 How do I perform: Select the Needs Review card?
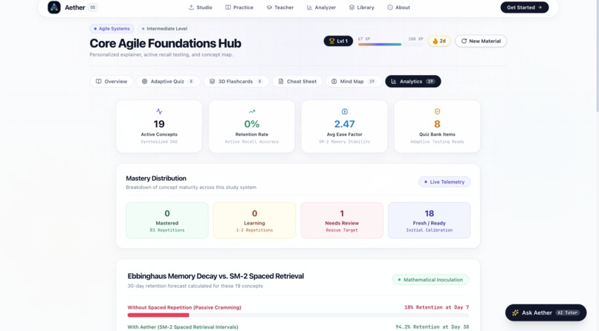pyautogui.click(x=342, y=220)
